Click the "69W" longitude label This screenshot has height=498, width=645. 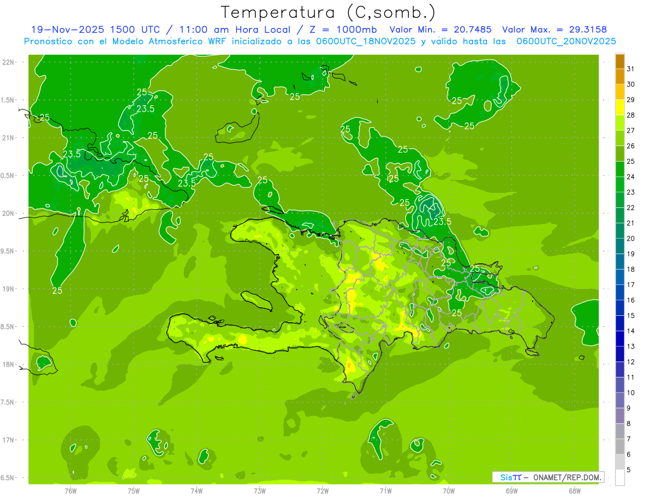point(512,491)
